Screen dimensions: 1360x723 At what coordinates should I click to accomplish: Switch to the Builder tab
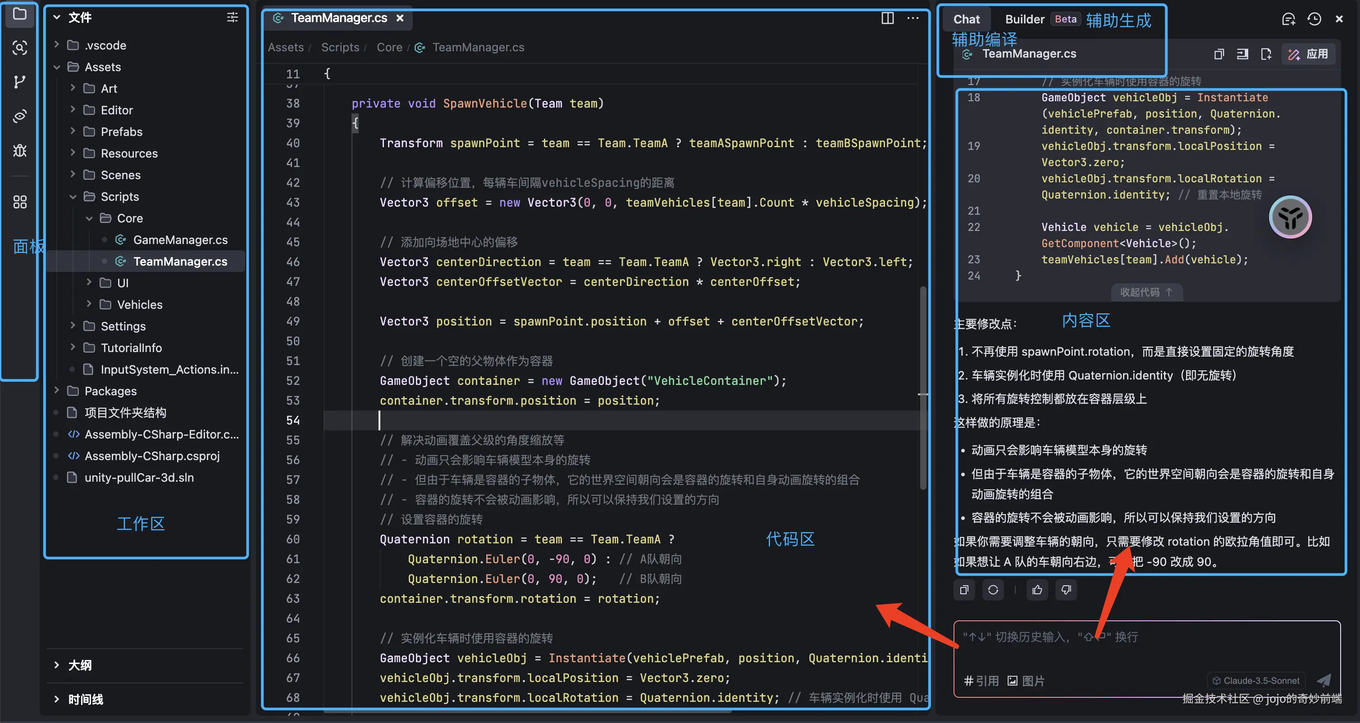click(x=1024, y=19)
